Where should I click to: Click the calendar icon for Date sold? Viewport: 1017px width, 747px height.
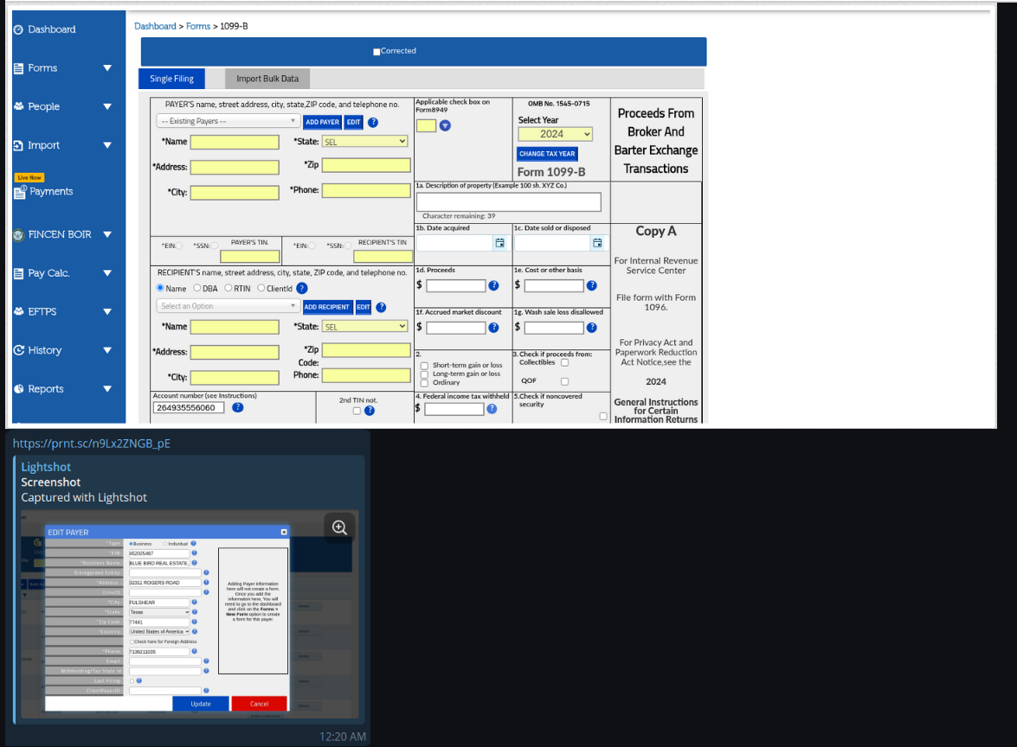596,243
